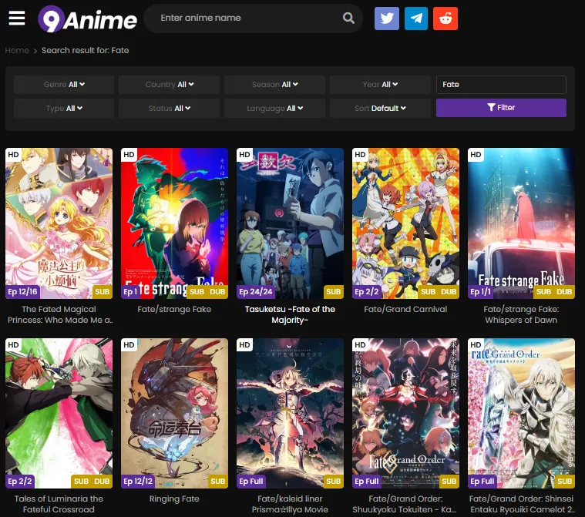The image size is (585, 517).
Task: Open Fate/Grand Carnival title link
Action: (405, 310)
